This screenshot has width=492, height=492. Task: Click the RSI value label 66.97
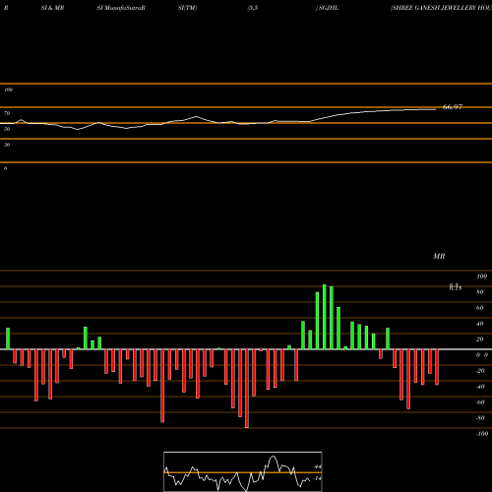tap(453, 107)
